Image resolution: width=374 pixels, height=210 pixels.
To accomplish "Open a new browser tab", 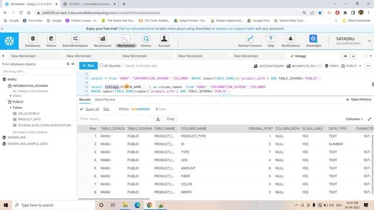I will point(124,4).
